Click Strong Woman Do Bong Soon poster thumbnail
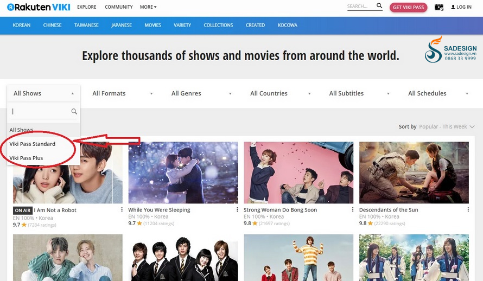This screenshot has height=281, width=483. pyautogui.click(x=298, y=173)
